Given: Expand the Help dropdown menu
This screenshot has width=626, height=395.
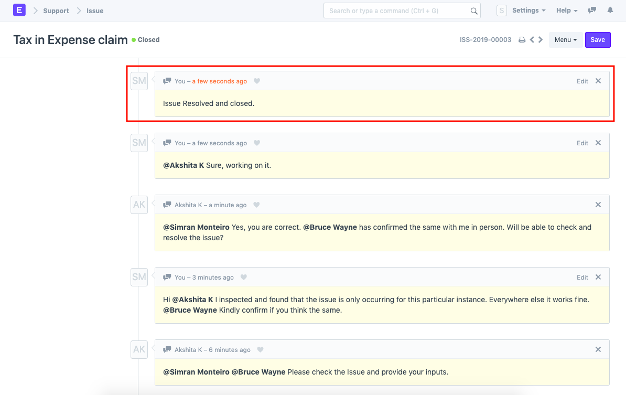Looking at the screenshot, I should click(x=567, y=10).
